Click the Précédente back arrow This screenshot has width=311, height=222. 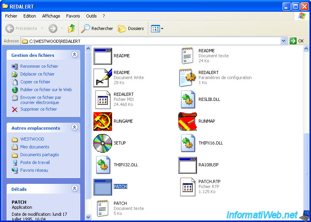click(9, 28)
